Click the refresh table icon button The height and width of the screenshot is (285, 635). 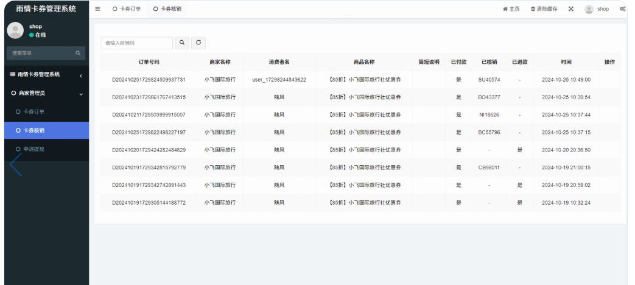point(198,43)
